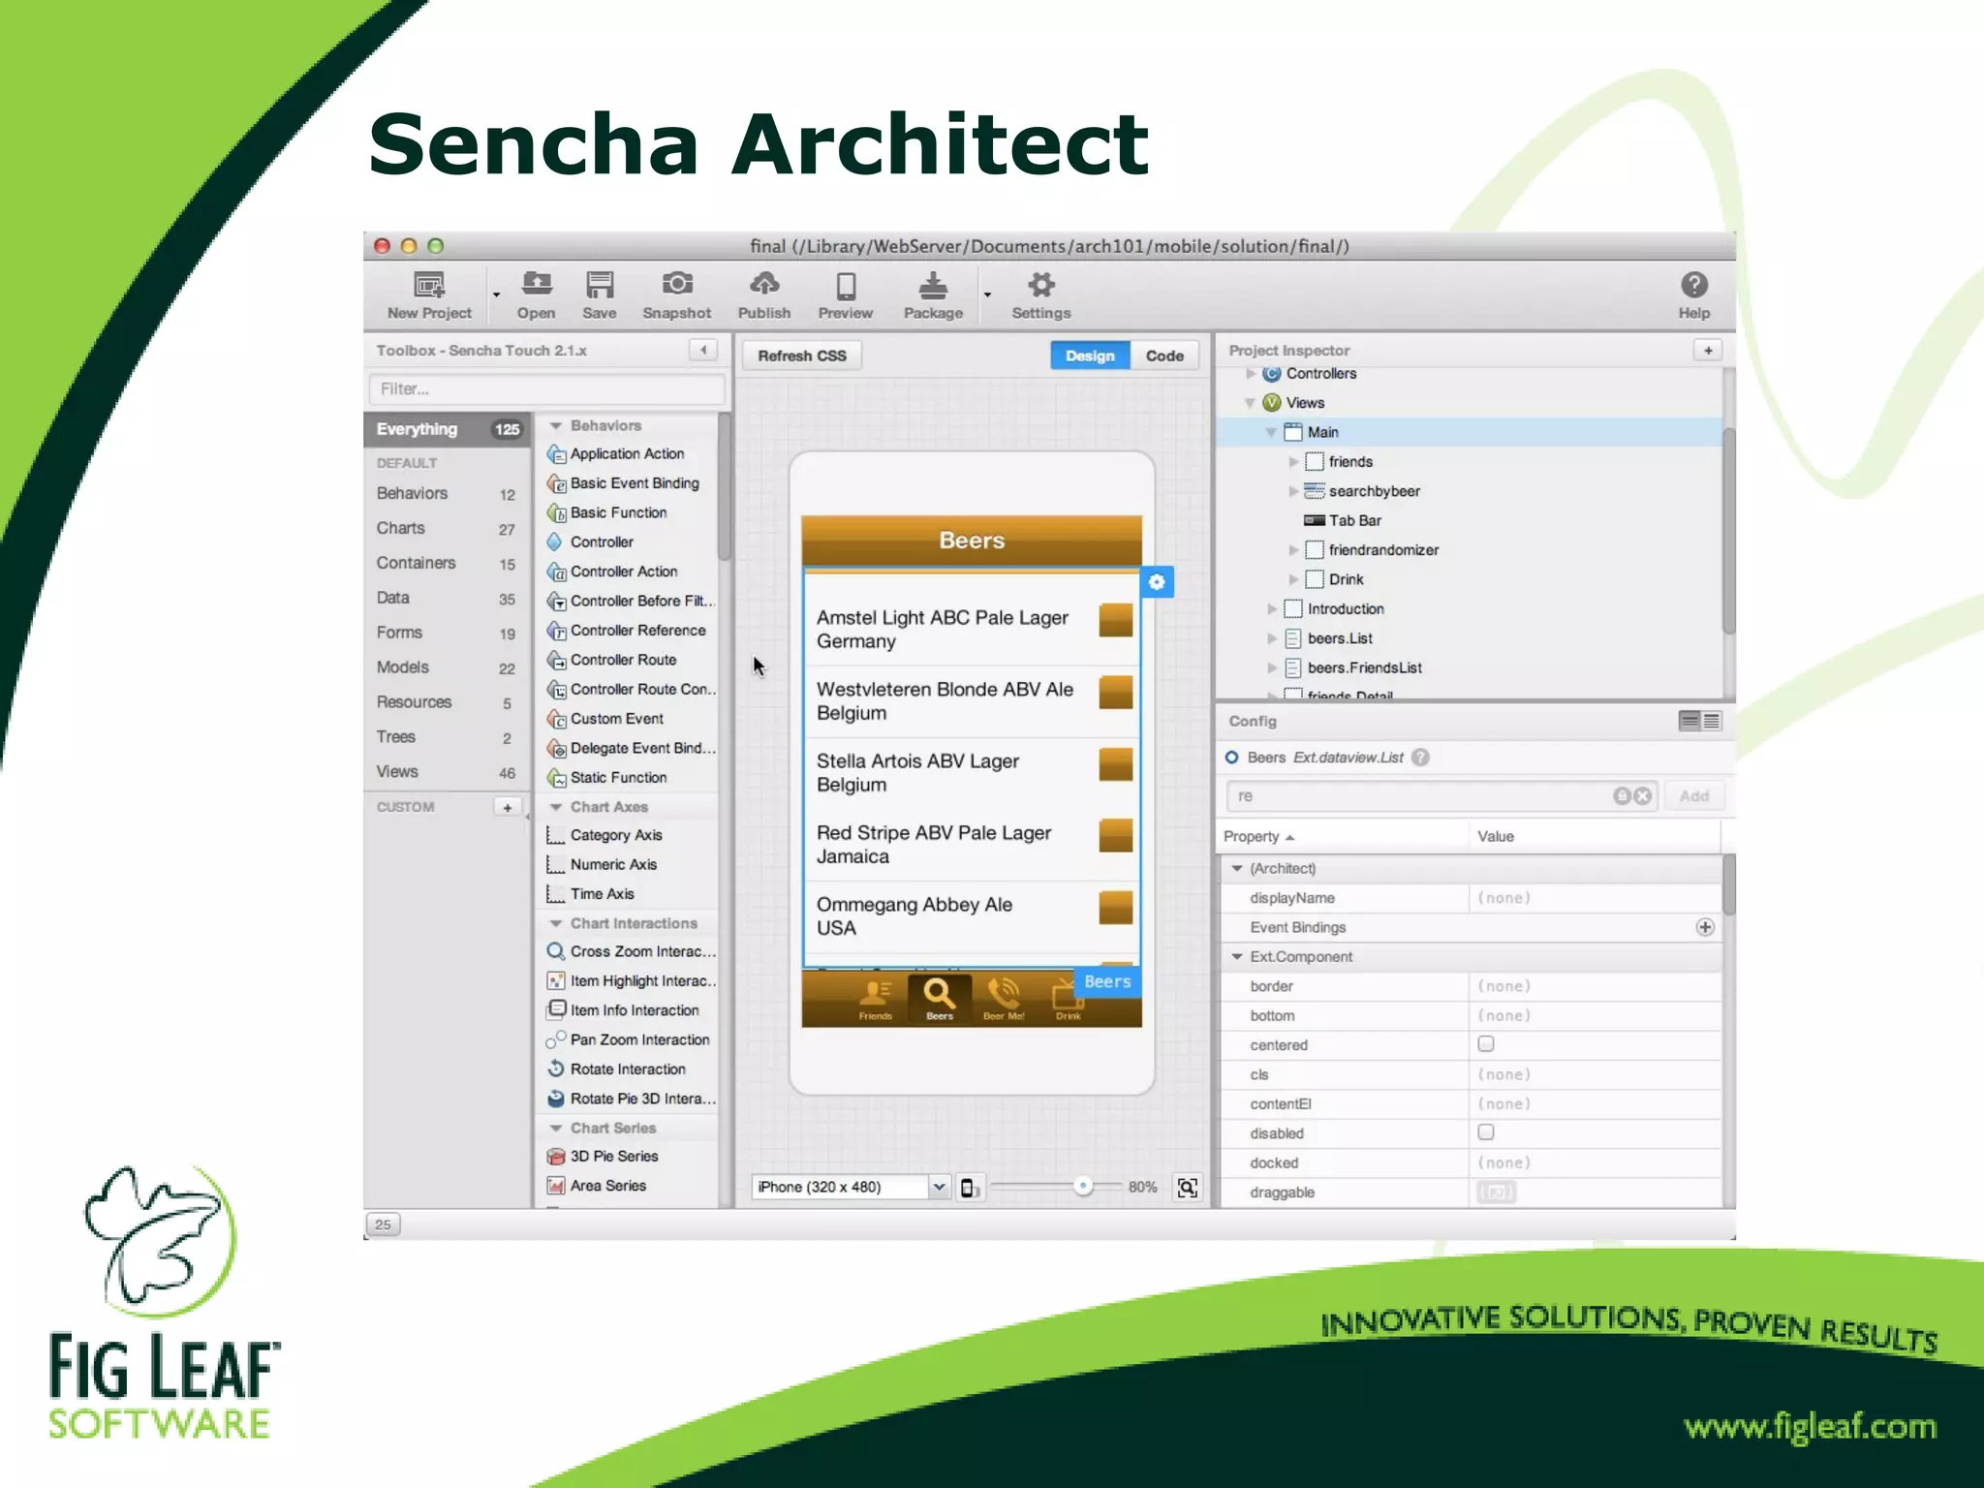The width and height of the screenshot is (1984, 1488).
Task: Click the Project Inspector scrollbar
Action: pyautogui.click(x=1728, y=531)
